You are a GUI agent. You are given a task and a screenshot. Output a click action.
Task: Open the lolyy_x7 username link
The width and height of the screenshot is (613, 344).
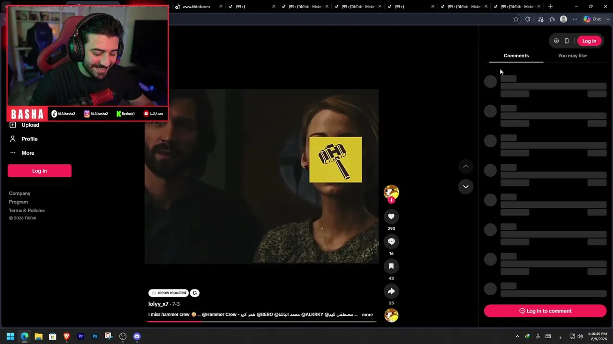pos(158,304)
